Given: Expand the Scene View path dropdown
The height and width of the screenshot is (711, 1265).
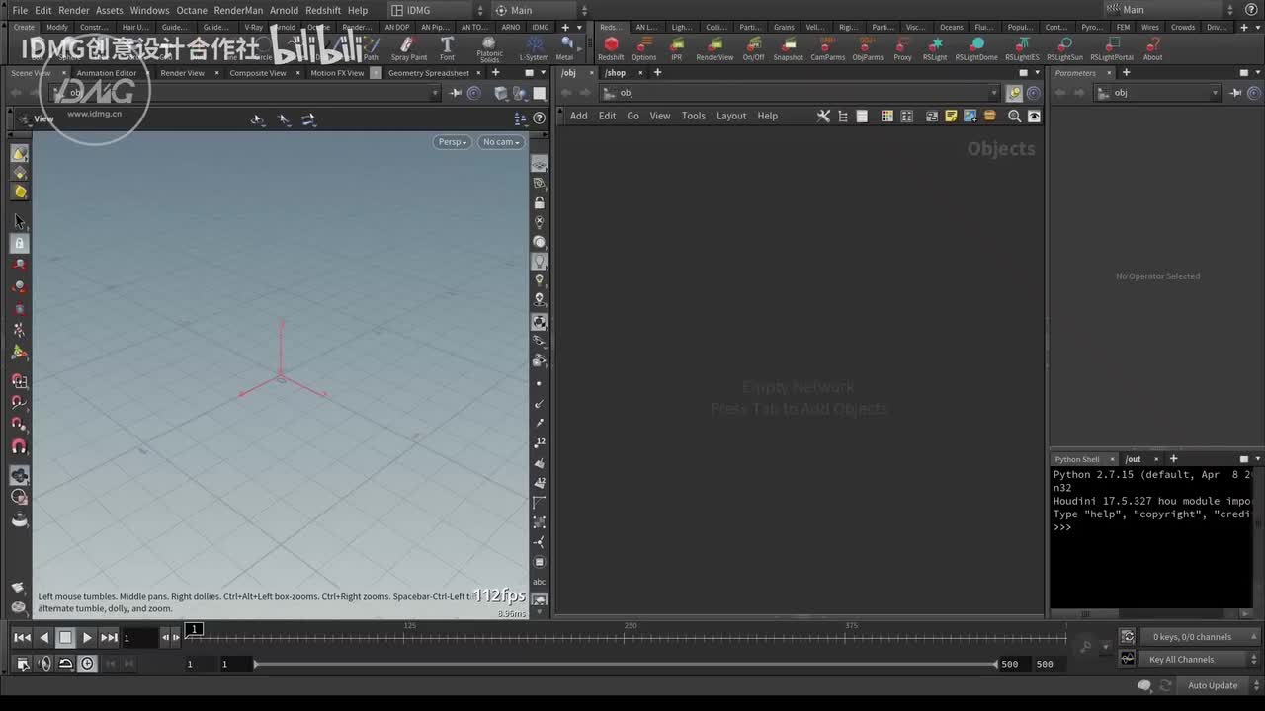Looking at the screenshot, I should point(435,93).
